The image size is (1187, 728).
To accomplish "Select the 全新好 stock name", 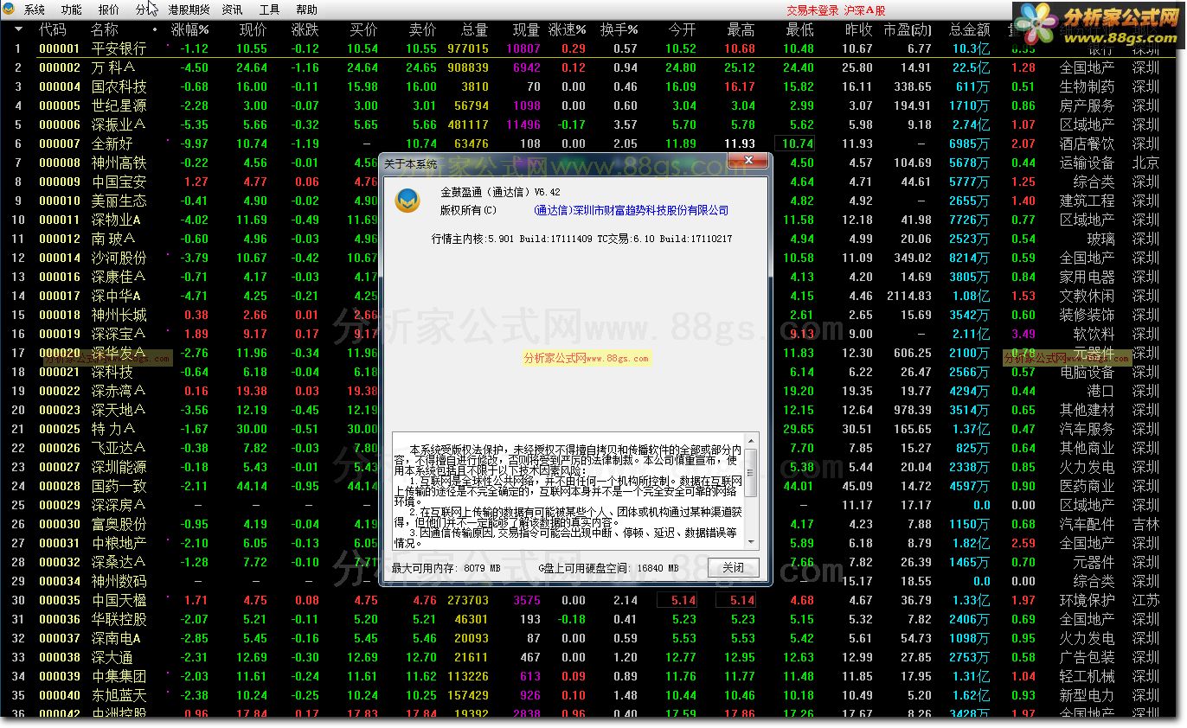I will (112, 144).
